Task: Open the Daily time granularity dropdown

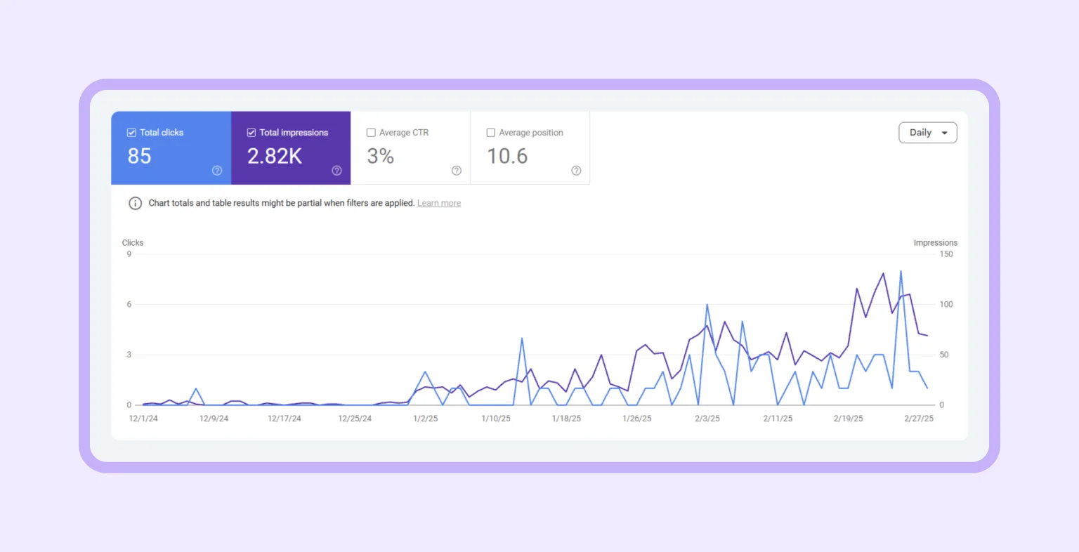Action: click(927, 132)
